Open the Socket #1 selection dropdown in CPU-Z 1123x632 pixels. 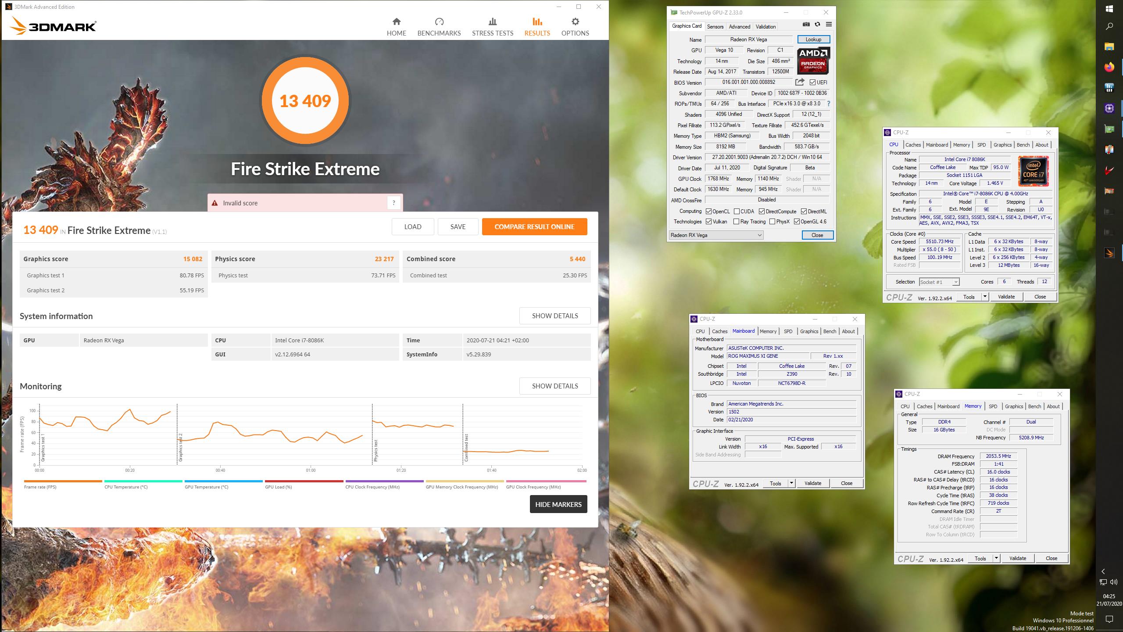(939, 282)
